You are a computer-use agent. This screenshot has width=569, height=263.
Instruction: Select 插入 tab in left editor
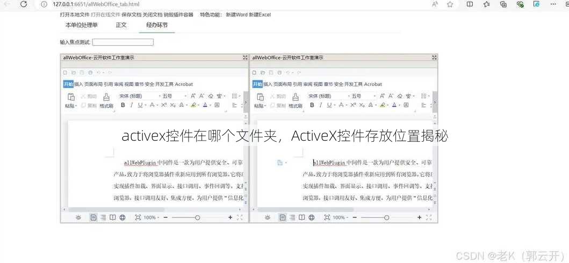pyautogui.click(x=79, y=84)
